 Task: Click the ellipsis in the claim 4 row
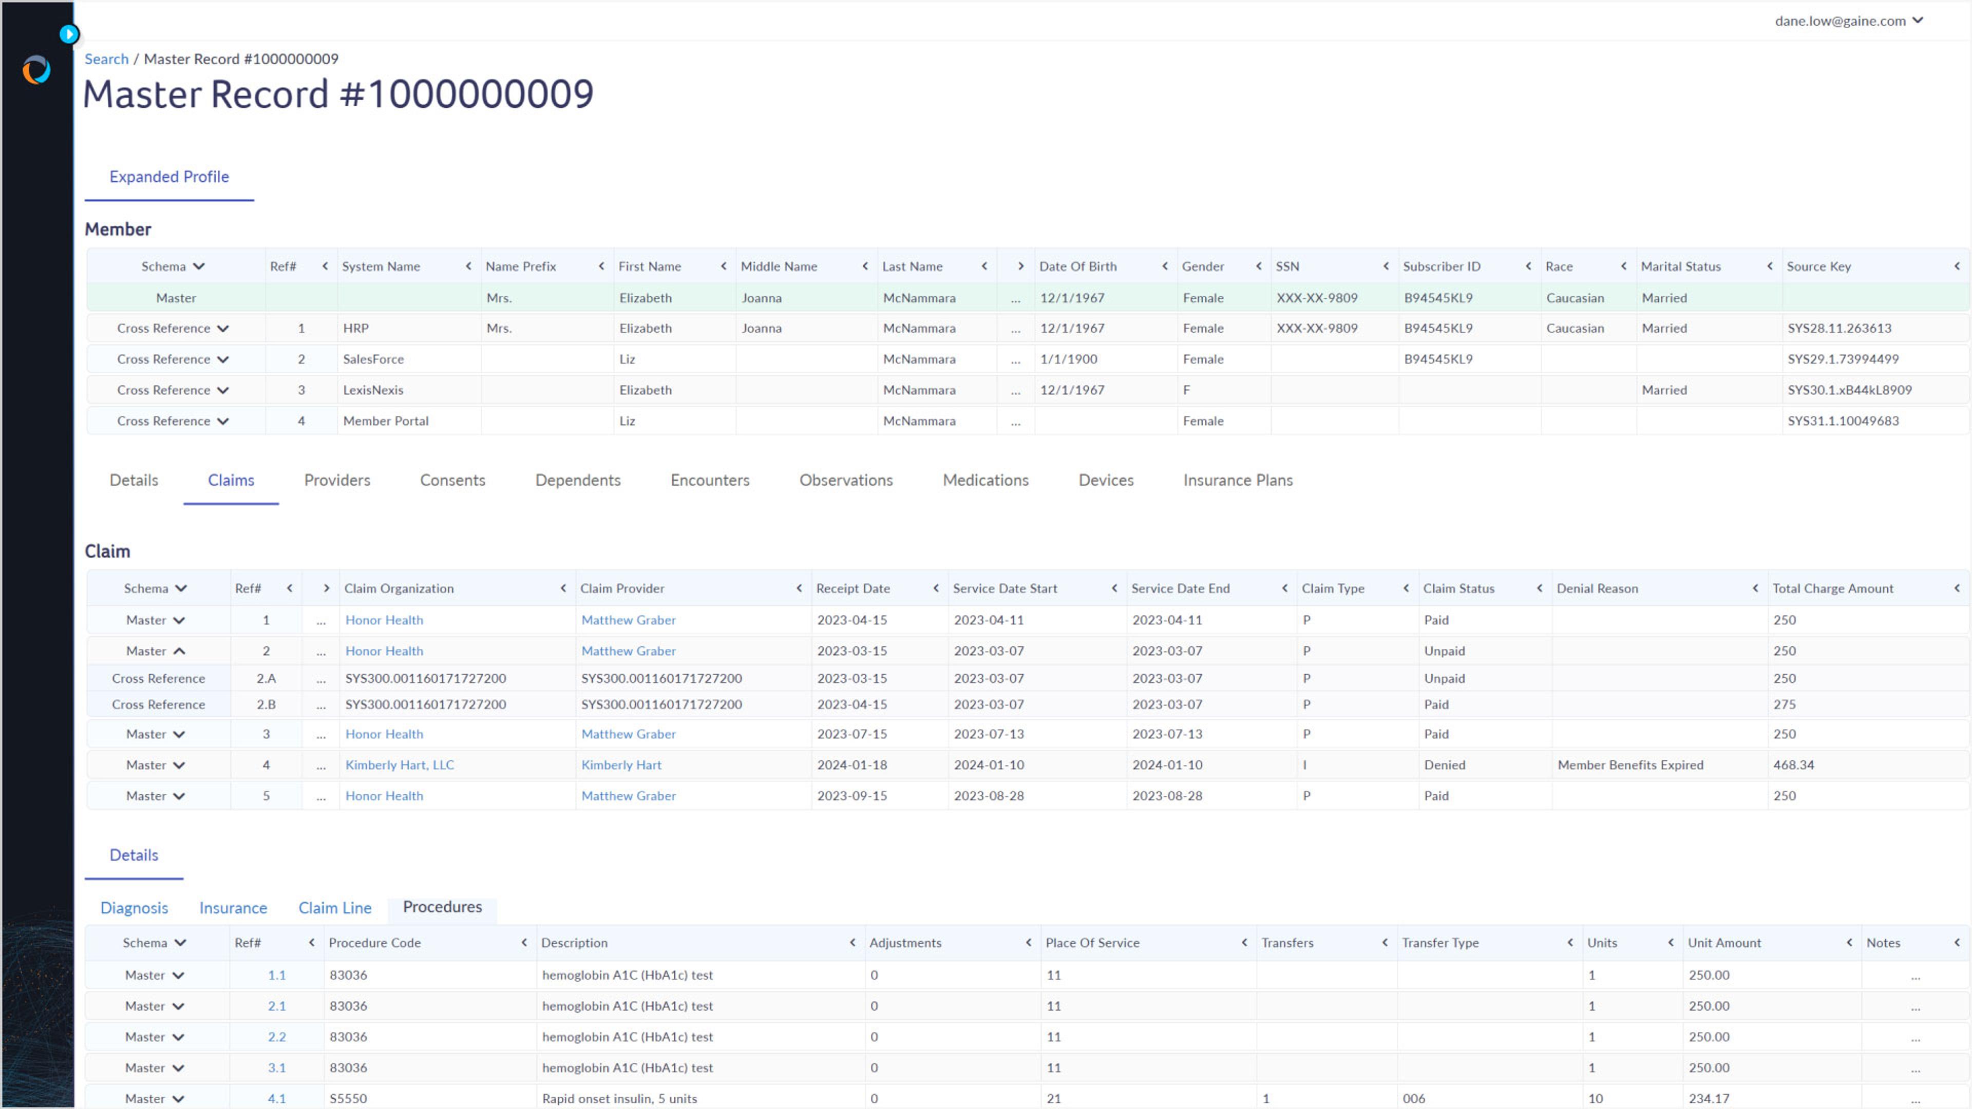(321, 766)
